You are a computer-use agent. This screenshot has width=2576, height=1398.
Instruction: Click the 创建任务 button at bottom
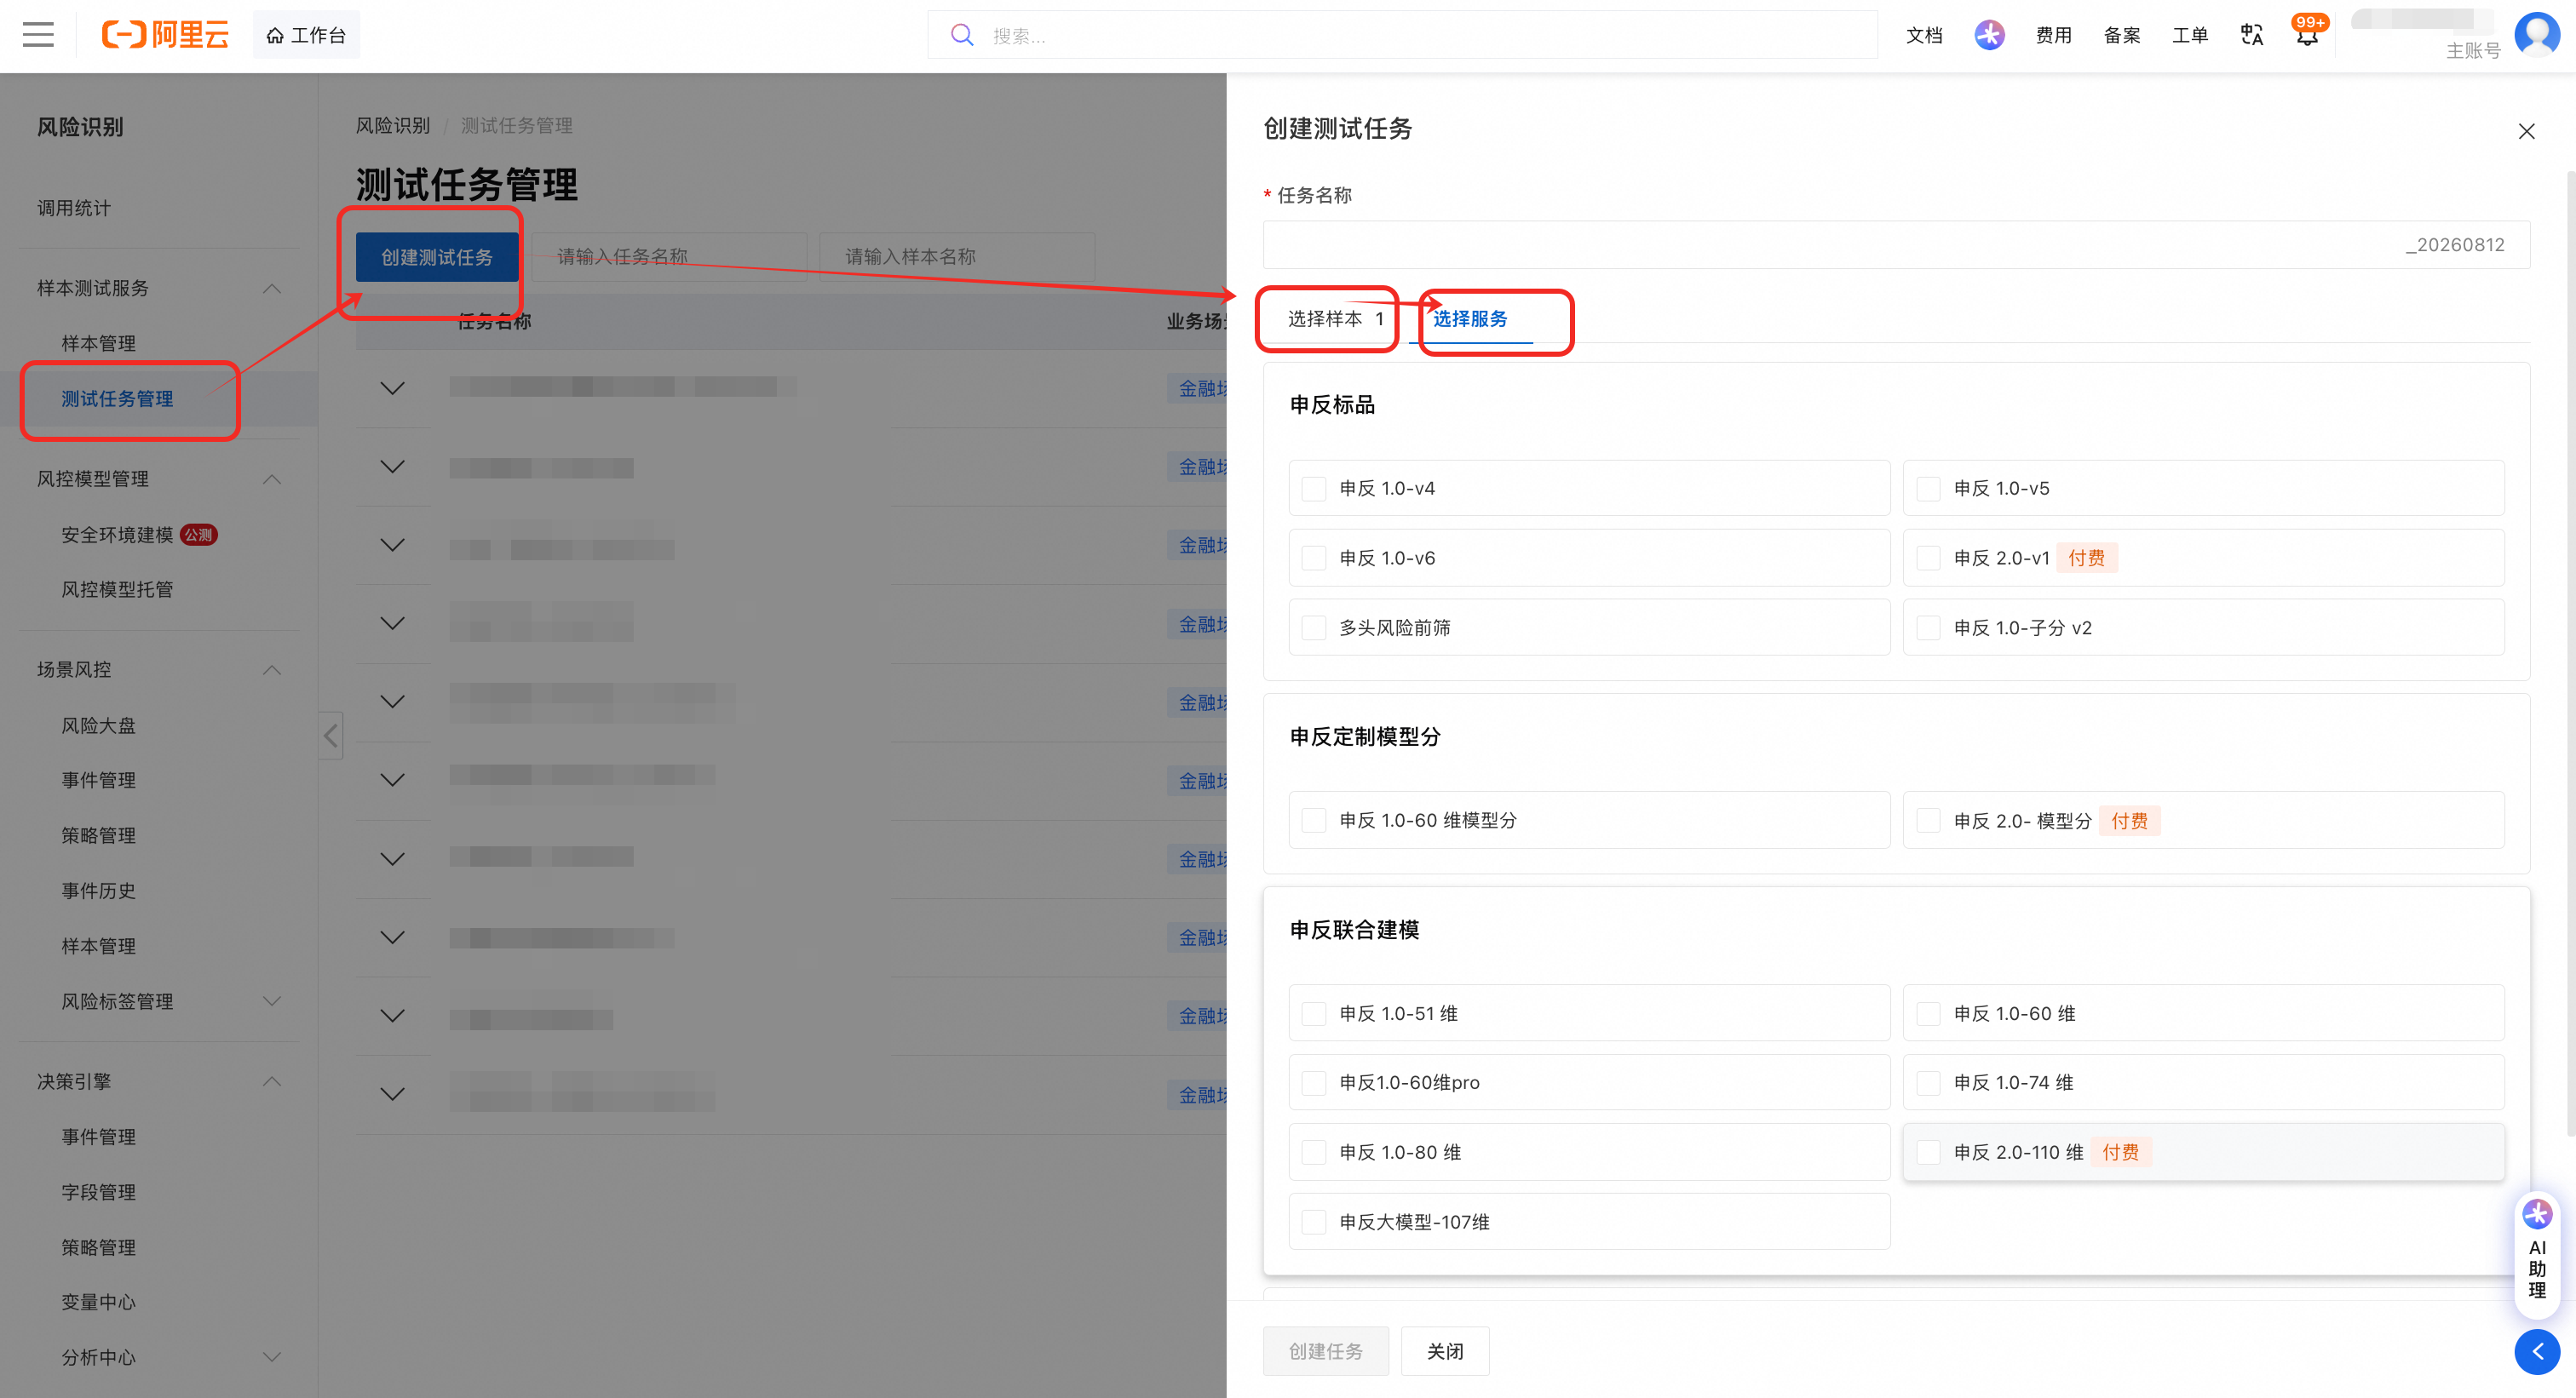(1326, 1351)
